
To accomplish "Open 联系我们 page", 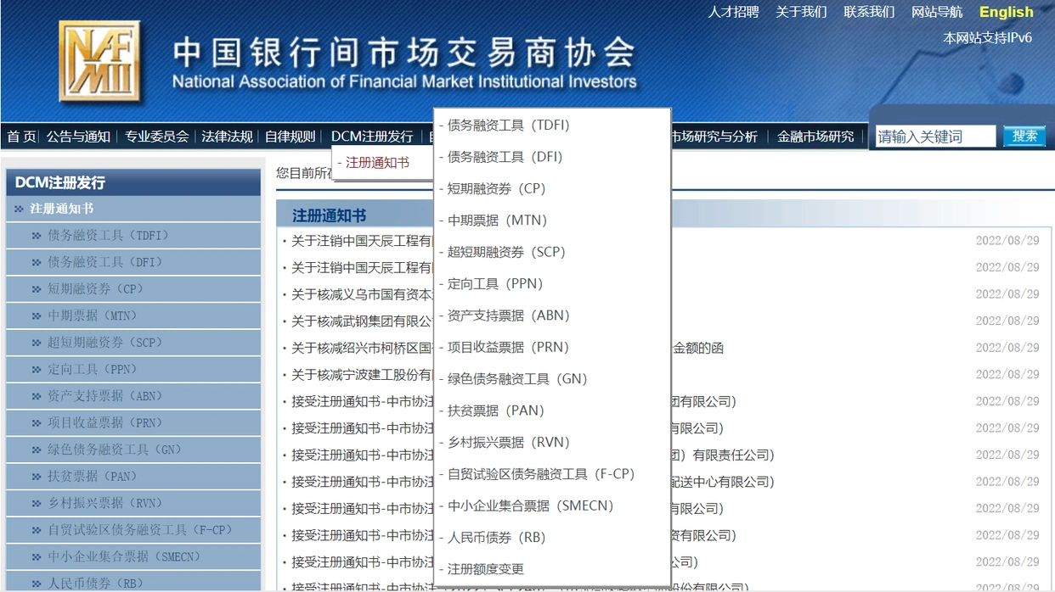I will (869, 12).
